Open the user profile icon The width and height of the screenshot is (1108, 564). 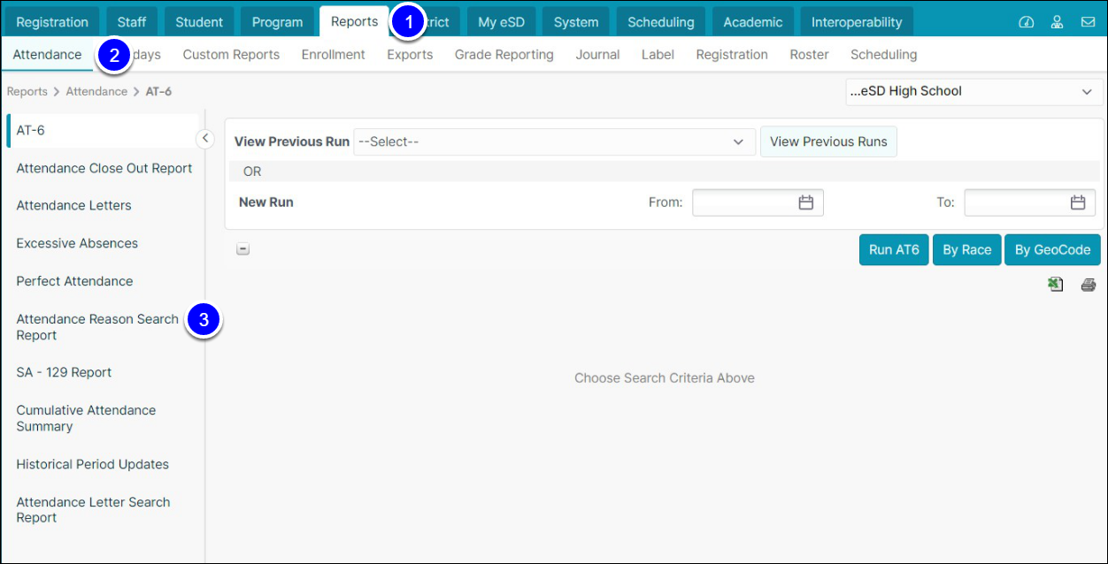[1057, 22]
